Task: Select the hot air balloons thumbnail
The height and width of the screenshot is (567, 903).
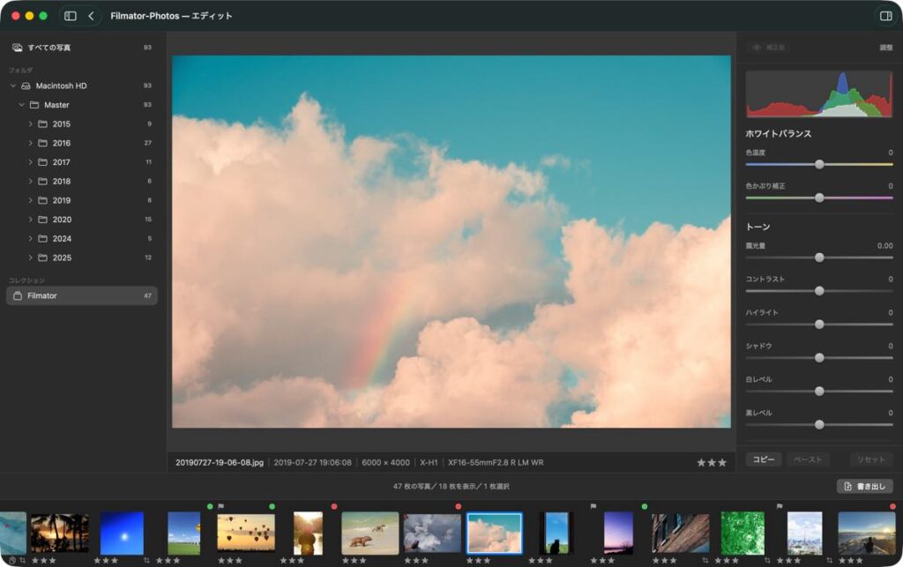Action: tap(246, 533)
